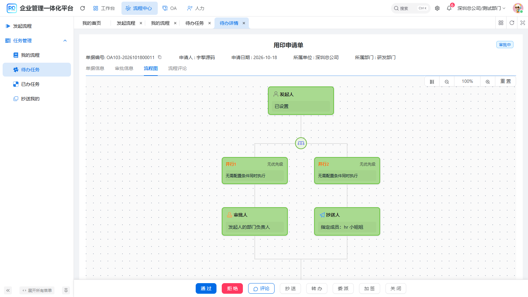Close the 待办任务 tab

210,23
